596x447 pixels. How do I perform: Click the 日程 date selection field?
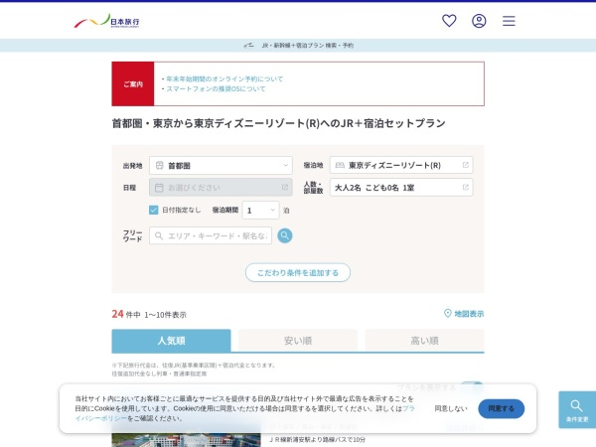tap(221, 188)
